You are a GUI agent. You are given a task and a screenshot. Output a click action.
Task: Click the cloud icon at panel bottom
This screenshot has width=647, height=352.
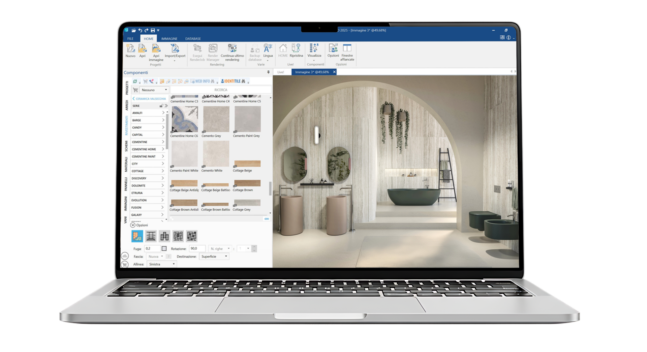(x=125, y=256)
